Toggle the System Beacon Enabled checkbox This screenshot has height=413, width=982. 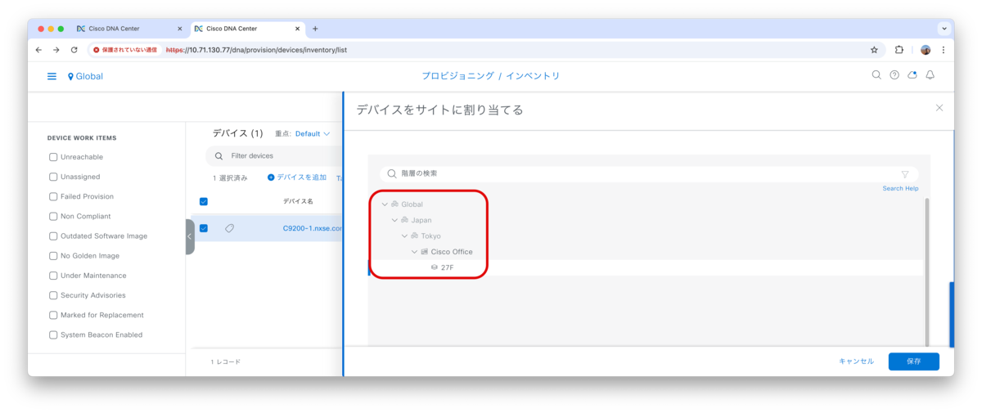[53, 334]
